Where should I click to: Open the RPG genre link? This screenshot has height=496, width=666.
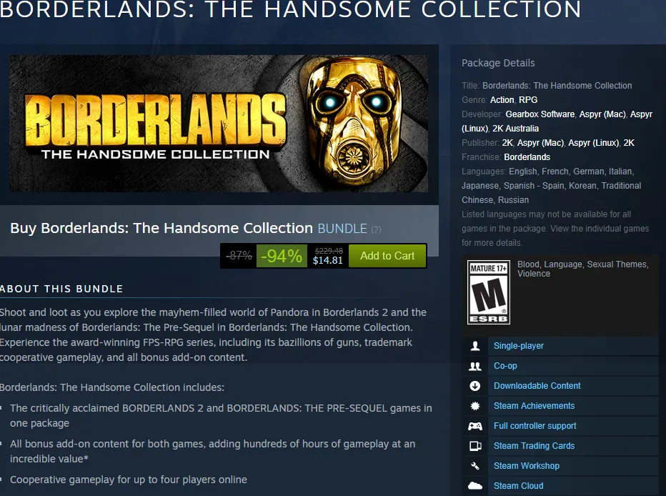pyautogui.click(x=528, y=100)
